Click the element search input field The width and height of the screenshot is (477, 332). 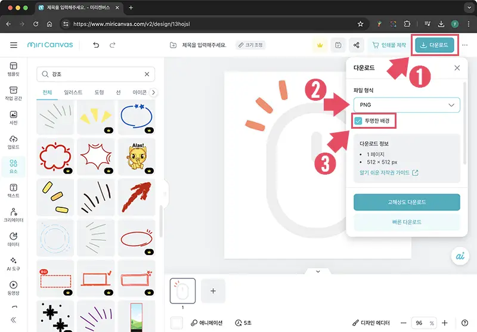click(x=95, y=75)
